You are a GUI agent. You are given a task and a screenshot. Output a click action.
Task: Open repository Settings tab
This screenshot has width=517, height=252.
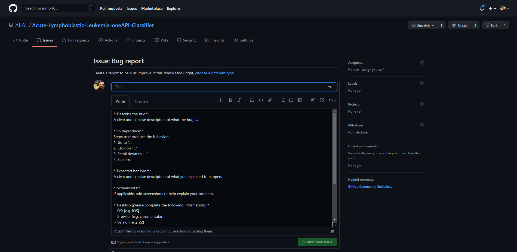243,40
